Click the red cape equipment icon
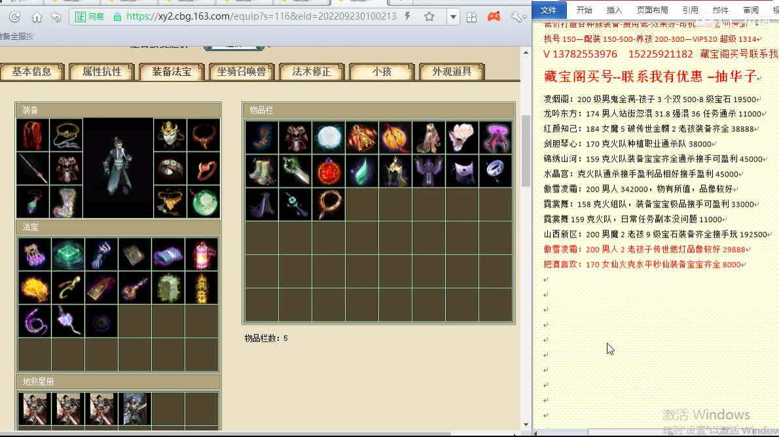The height and width of the screenshot is (437, 779). pyautogui.click(x=33, y=135)
